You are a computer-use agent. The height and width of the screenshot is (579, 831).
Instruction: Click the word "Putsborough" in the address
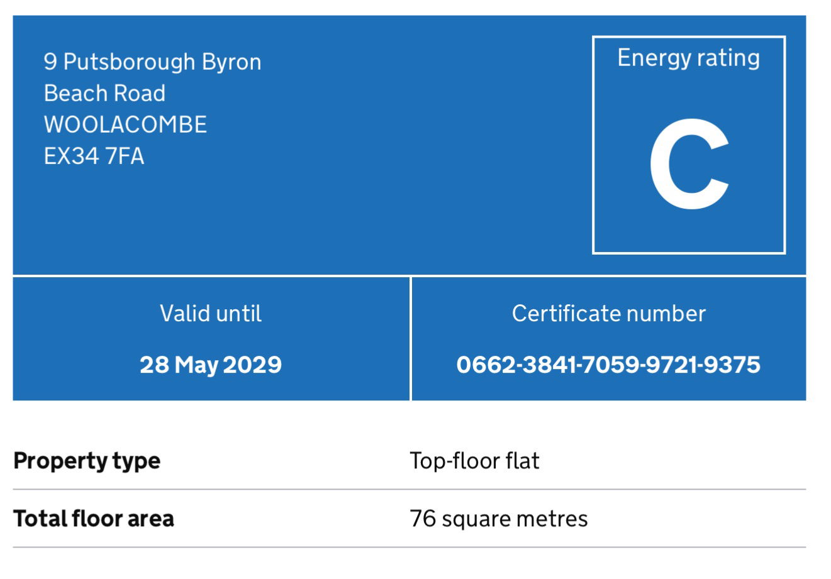[130, 62]
